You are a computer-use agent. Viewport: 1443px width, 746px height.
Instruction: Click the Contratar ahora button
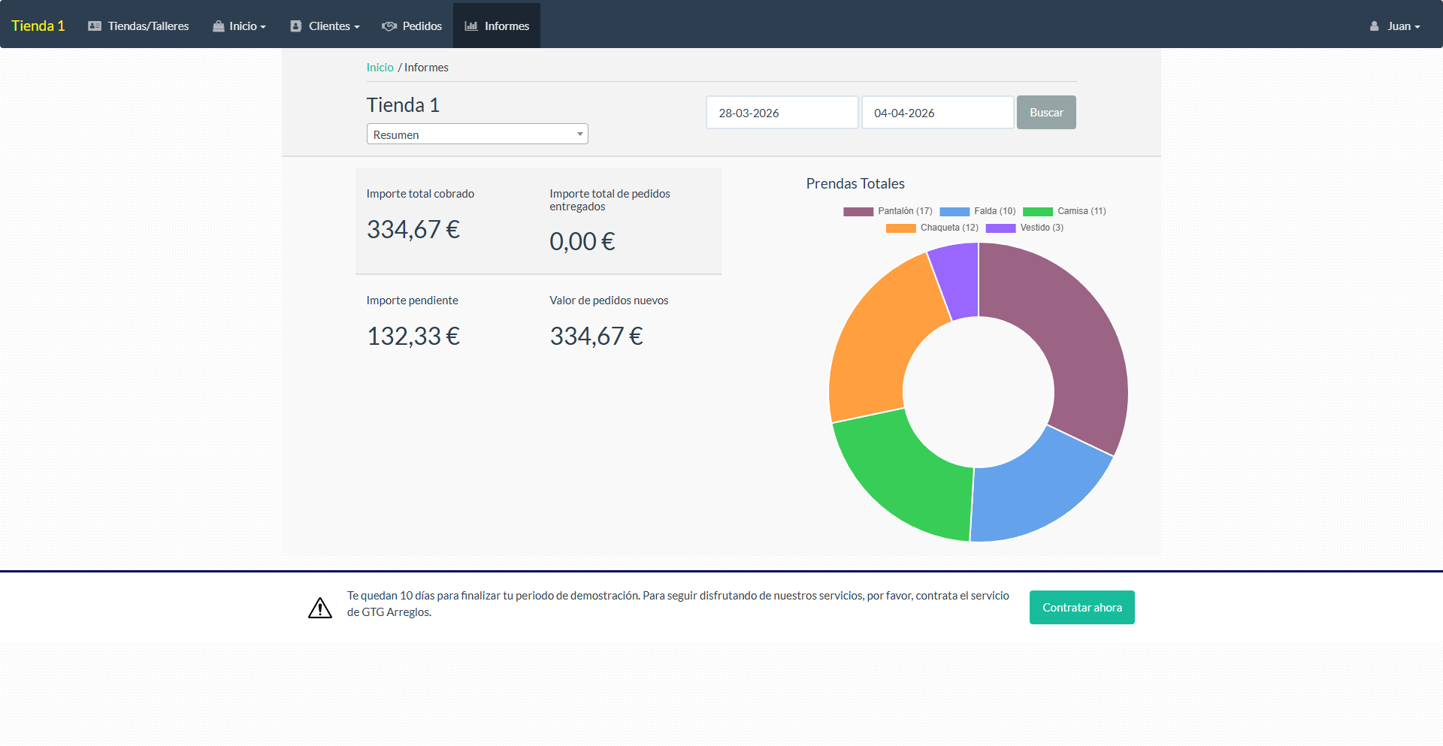(1081, 608)
